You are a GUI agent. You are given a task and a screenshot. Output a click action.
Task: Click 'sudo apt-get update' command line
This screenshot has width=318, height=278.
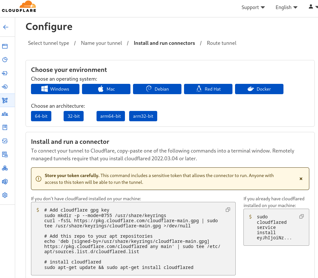pyautogui.click(x=119, y=267)
